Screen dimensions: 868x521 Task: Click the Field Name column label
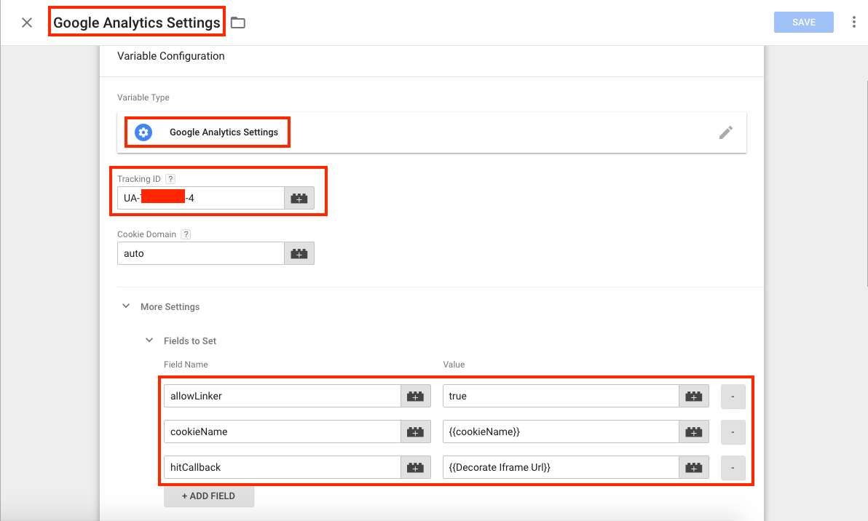coord(186,365)
